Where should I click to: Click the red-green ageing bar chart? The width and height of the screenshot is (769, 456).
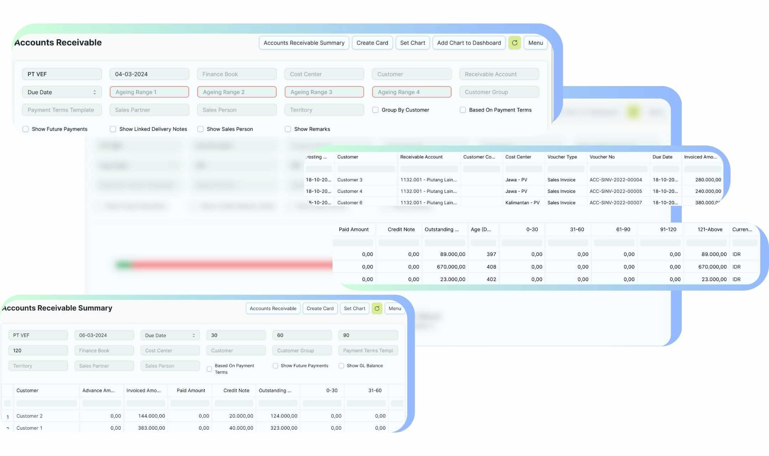(x=224, y=265)
